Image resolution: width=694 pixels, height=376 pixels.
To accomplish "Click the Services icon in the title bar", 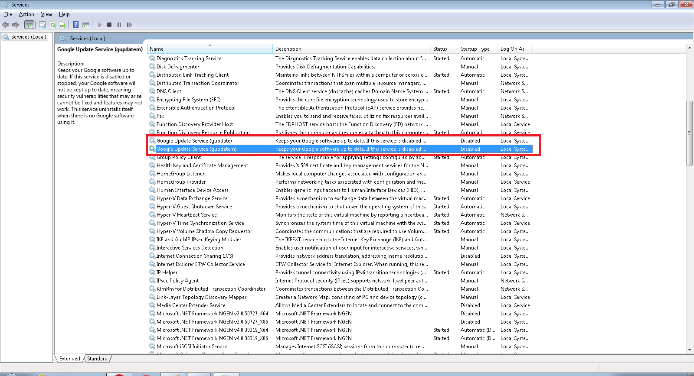I will [5, 5].
